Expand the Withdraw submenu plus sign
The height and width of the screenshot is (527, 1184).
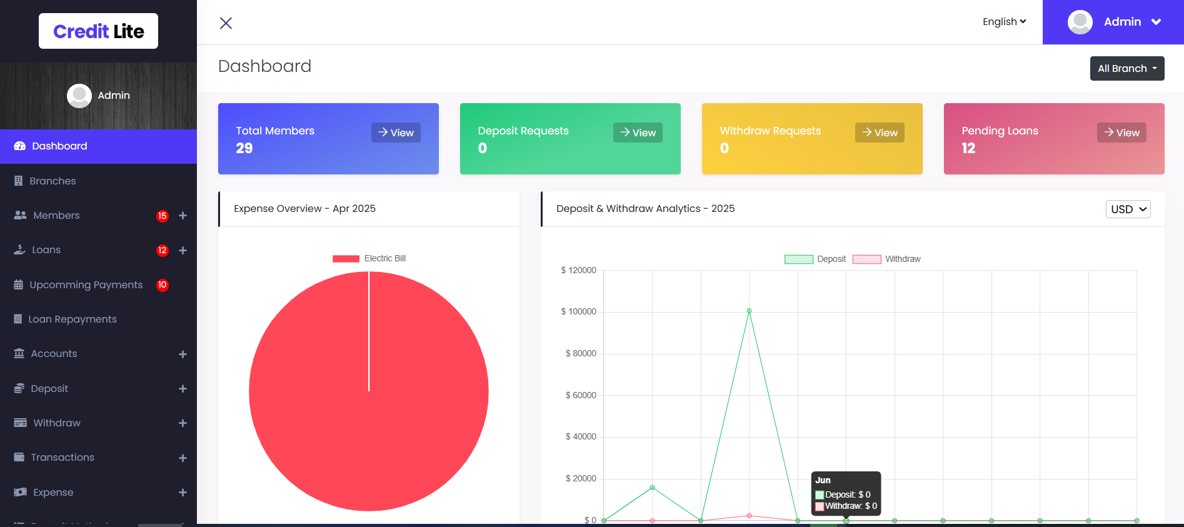click(183, 423)
